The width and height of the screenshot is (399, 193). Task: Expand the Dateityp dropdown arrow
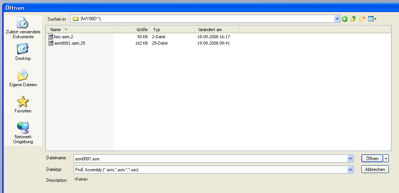coord(350,170)
